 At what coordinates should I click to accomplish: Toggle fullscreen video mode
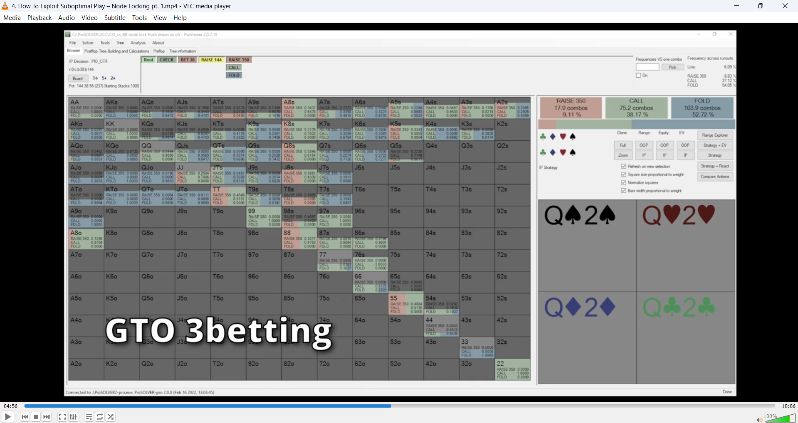pos(62,417)
